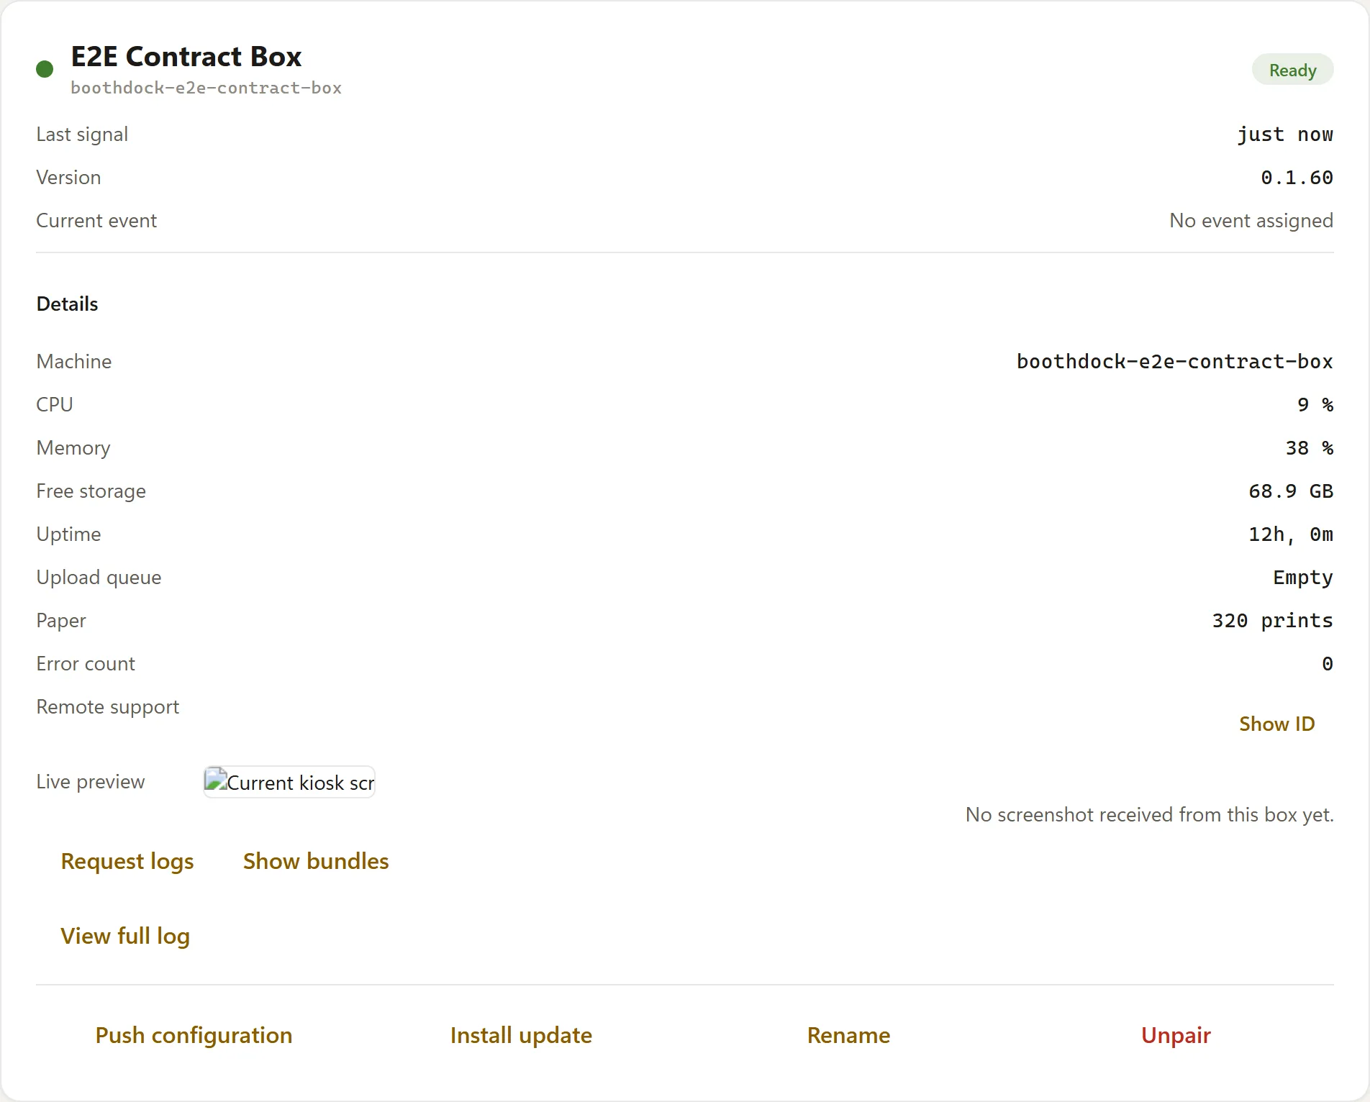This screenshot has height=1102, width=1370.
Task: Click the Details section heading
Action: [x=67, y=304]
